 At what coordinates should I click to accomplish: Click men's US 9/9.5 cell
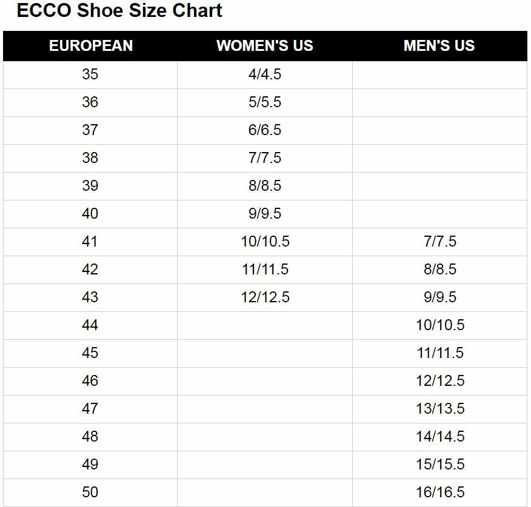point(440,297)
